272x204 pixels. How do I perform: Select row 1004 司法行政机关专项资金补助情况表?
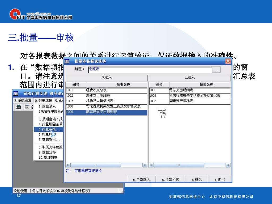[190, 96]
